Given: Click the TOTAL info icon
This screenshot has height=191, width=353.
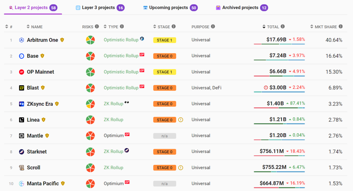Looking at the screenshot, I should pos(283,26).
